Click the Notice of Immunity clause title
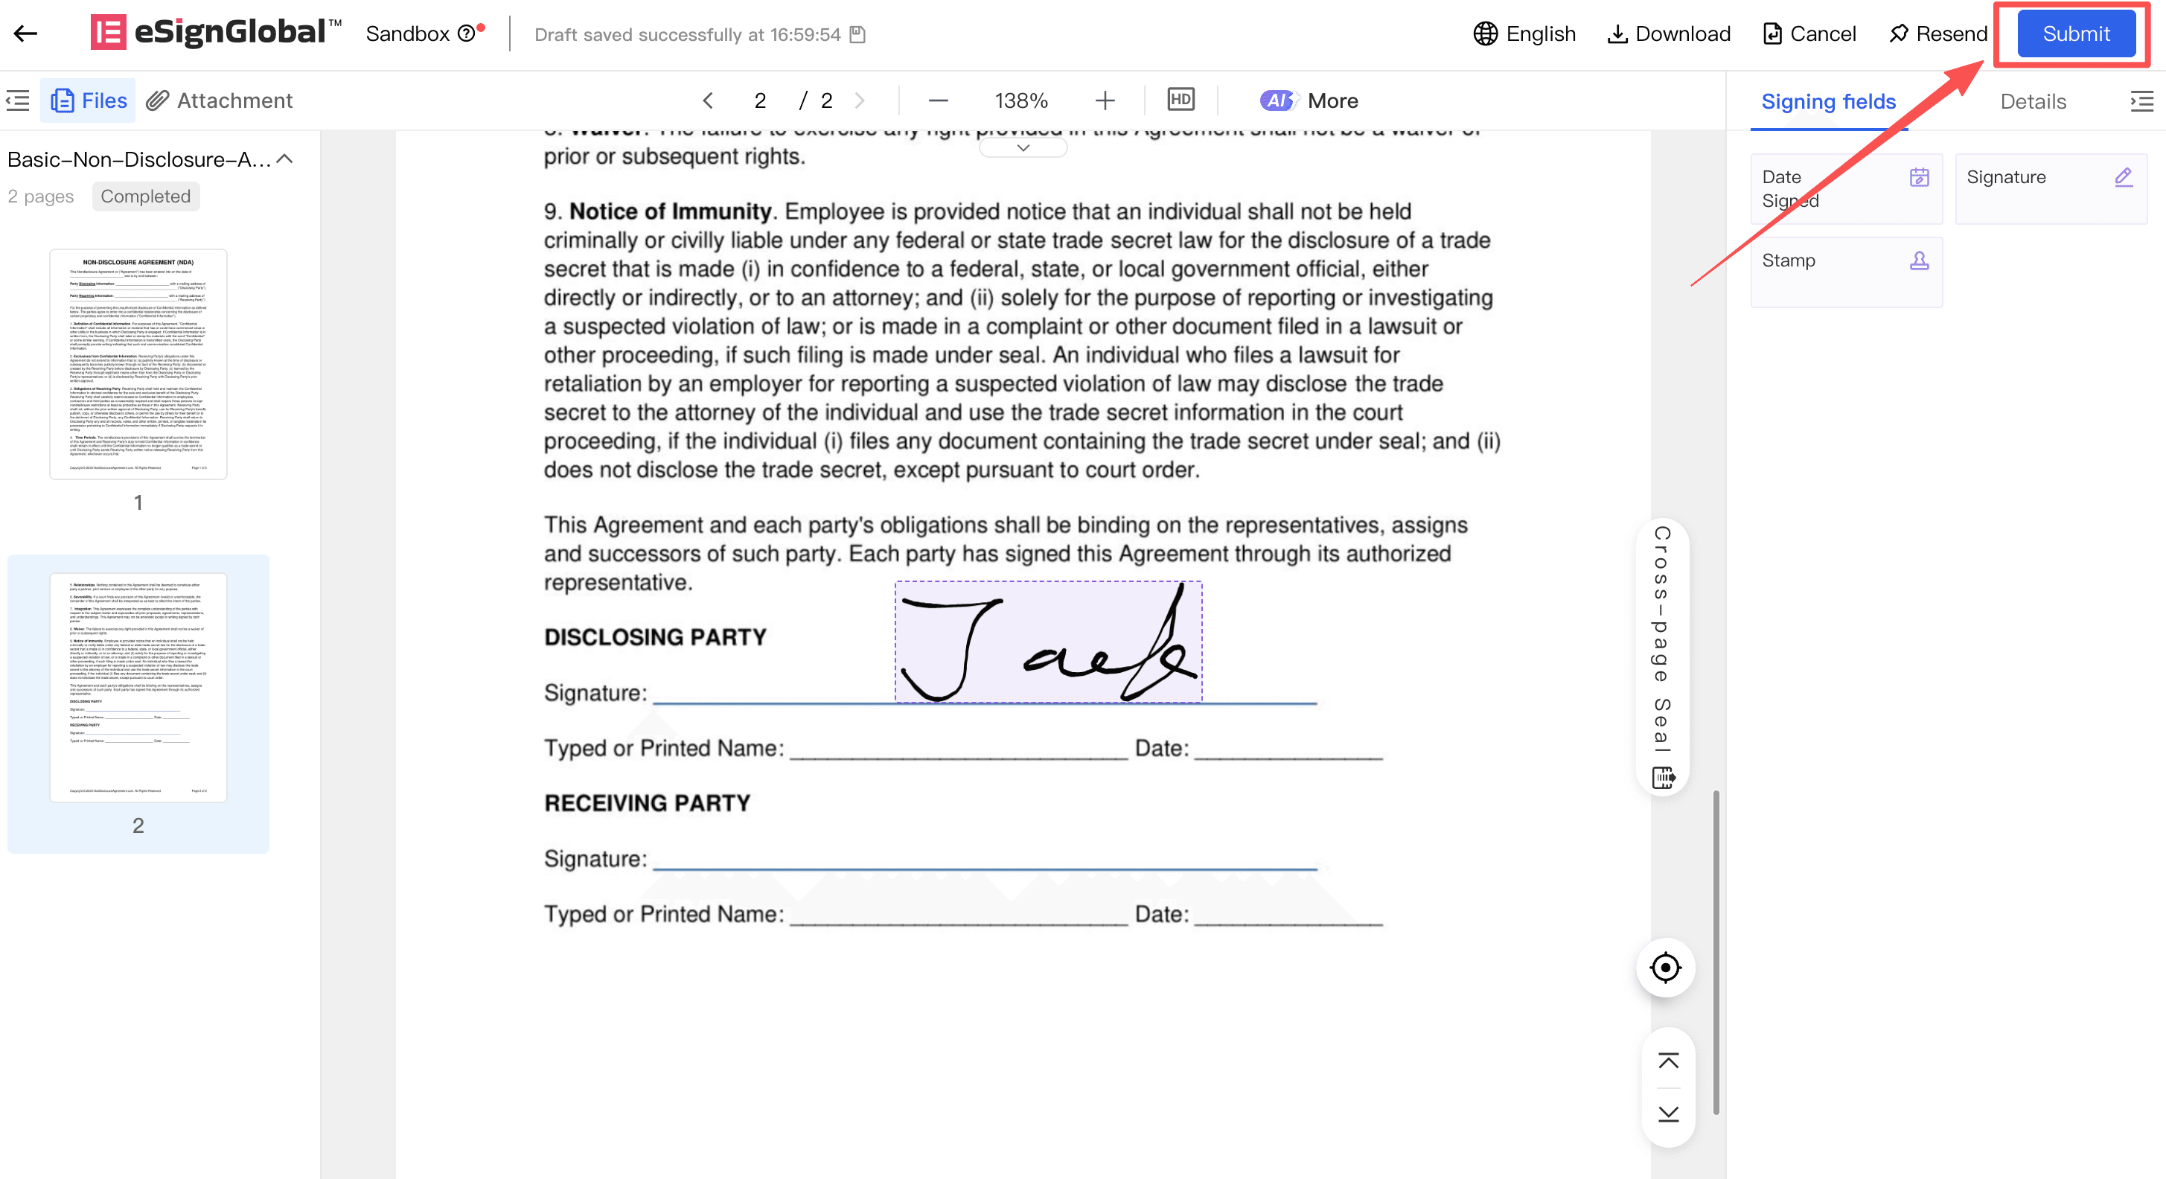The width and height of the screenshot is (2166, 1179). (670, 211)
